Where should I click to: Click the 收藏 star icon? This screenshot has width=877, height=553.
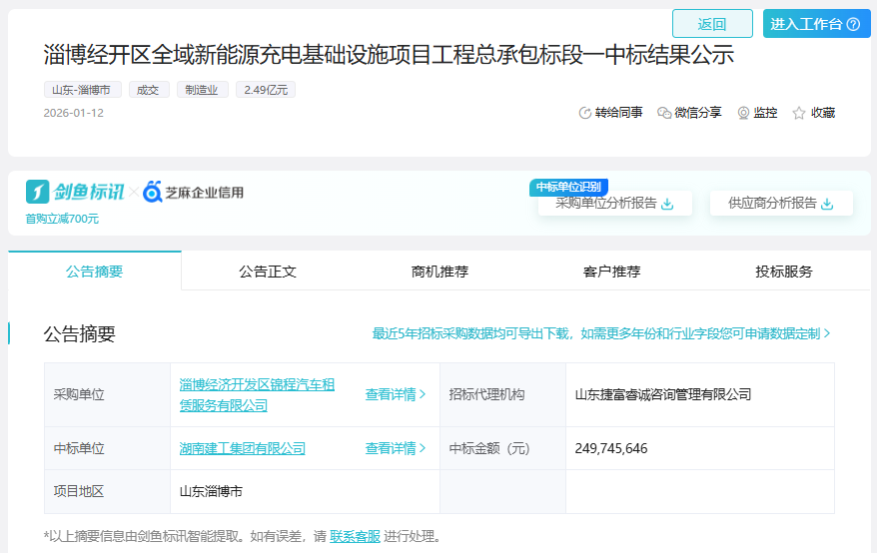tap(799, 113)
